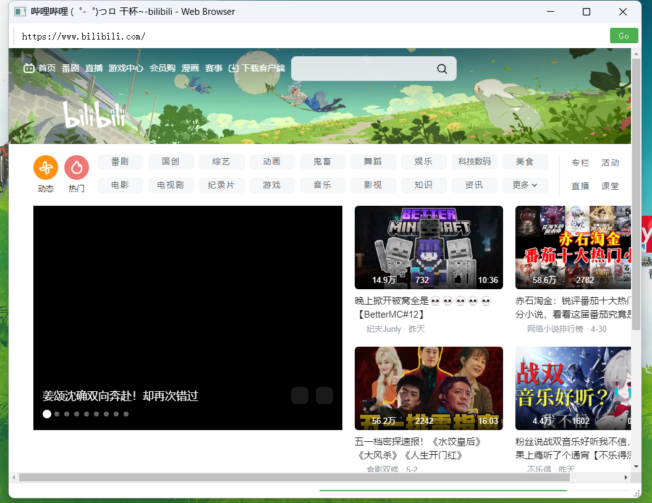Screen dimensions: 652x503
Task: Open 会员购 in top navigation
Action: (x=163, y=68)
